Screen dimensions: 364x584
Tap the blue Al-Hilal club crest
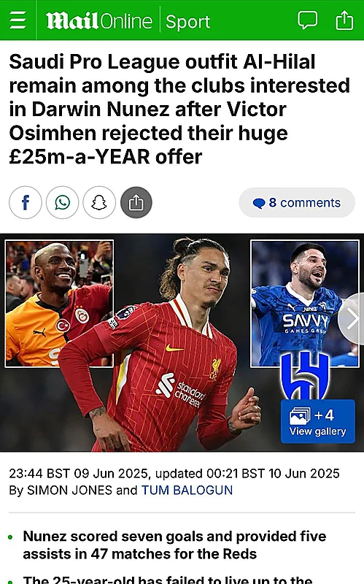tap(305, 376)
